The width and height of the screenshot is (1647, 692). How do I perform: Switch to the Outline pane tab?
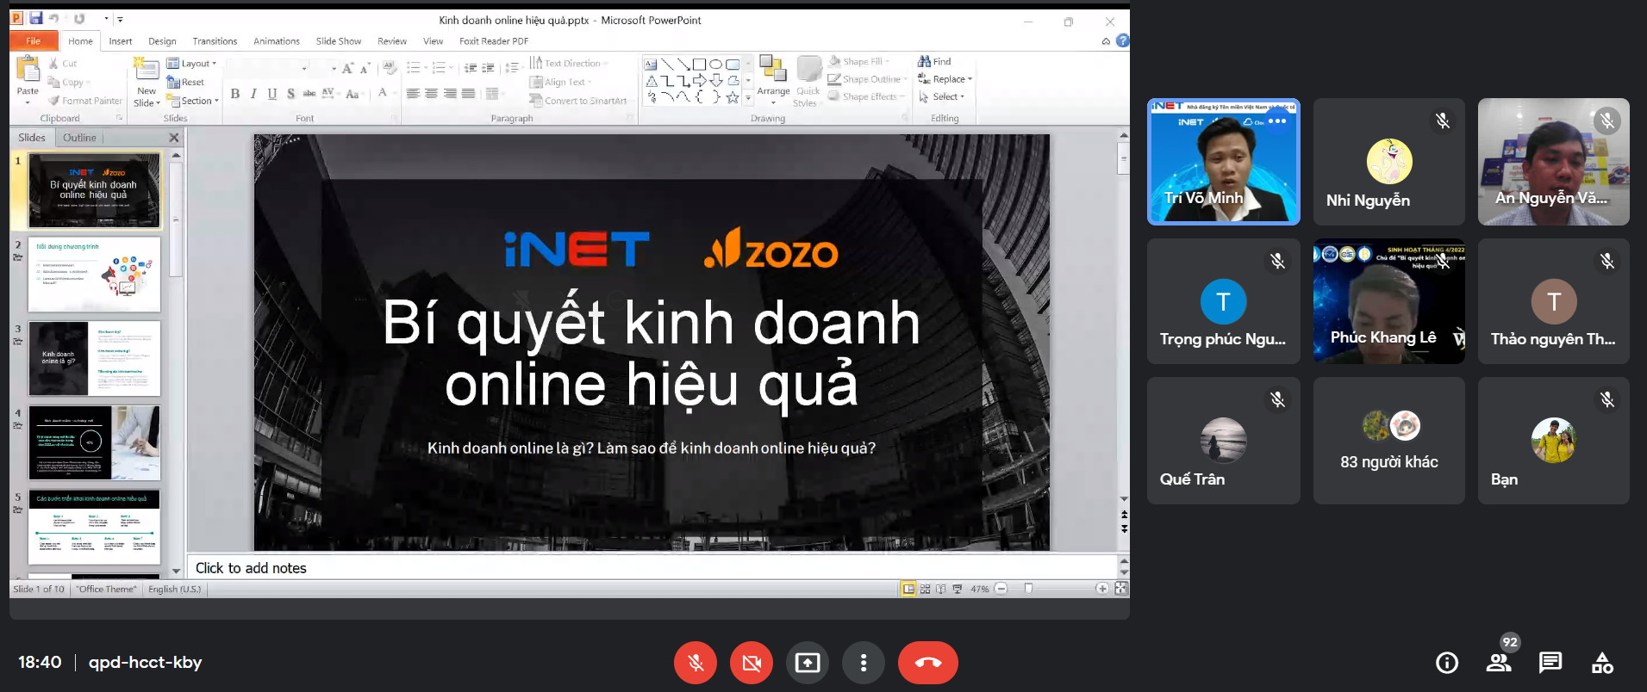(x=79, y=138)
